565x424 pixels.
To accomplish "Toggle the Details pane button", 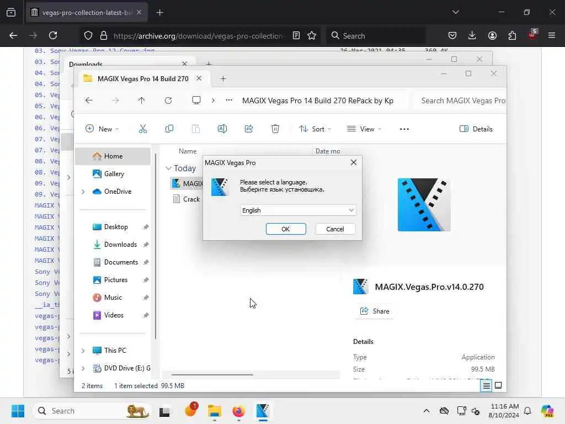I will click(476, 129).
